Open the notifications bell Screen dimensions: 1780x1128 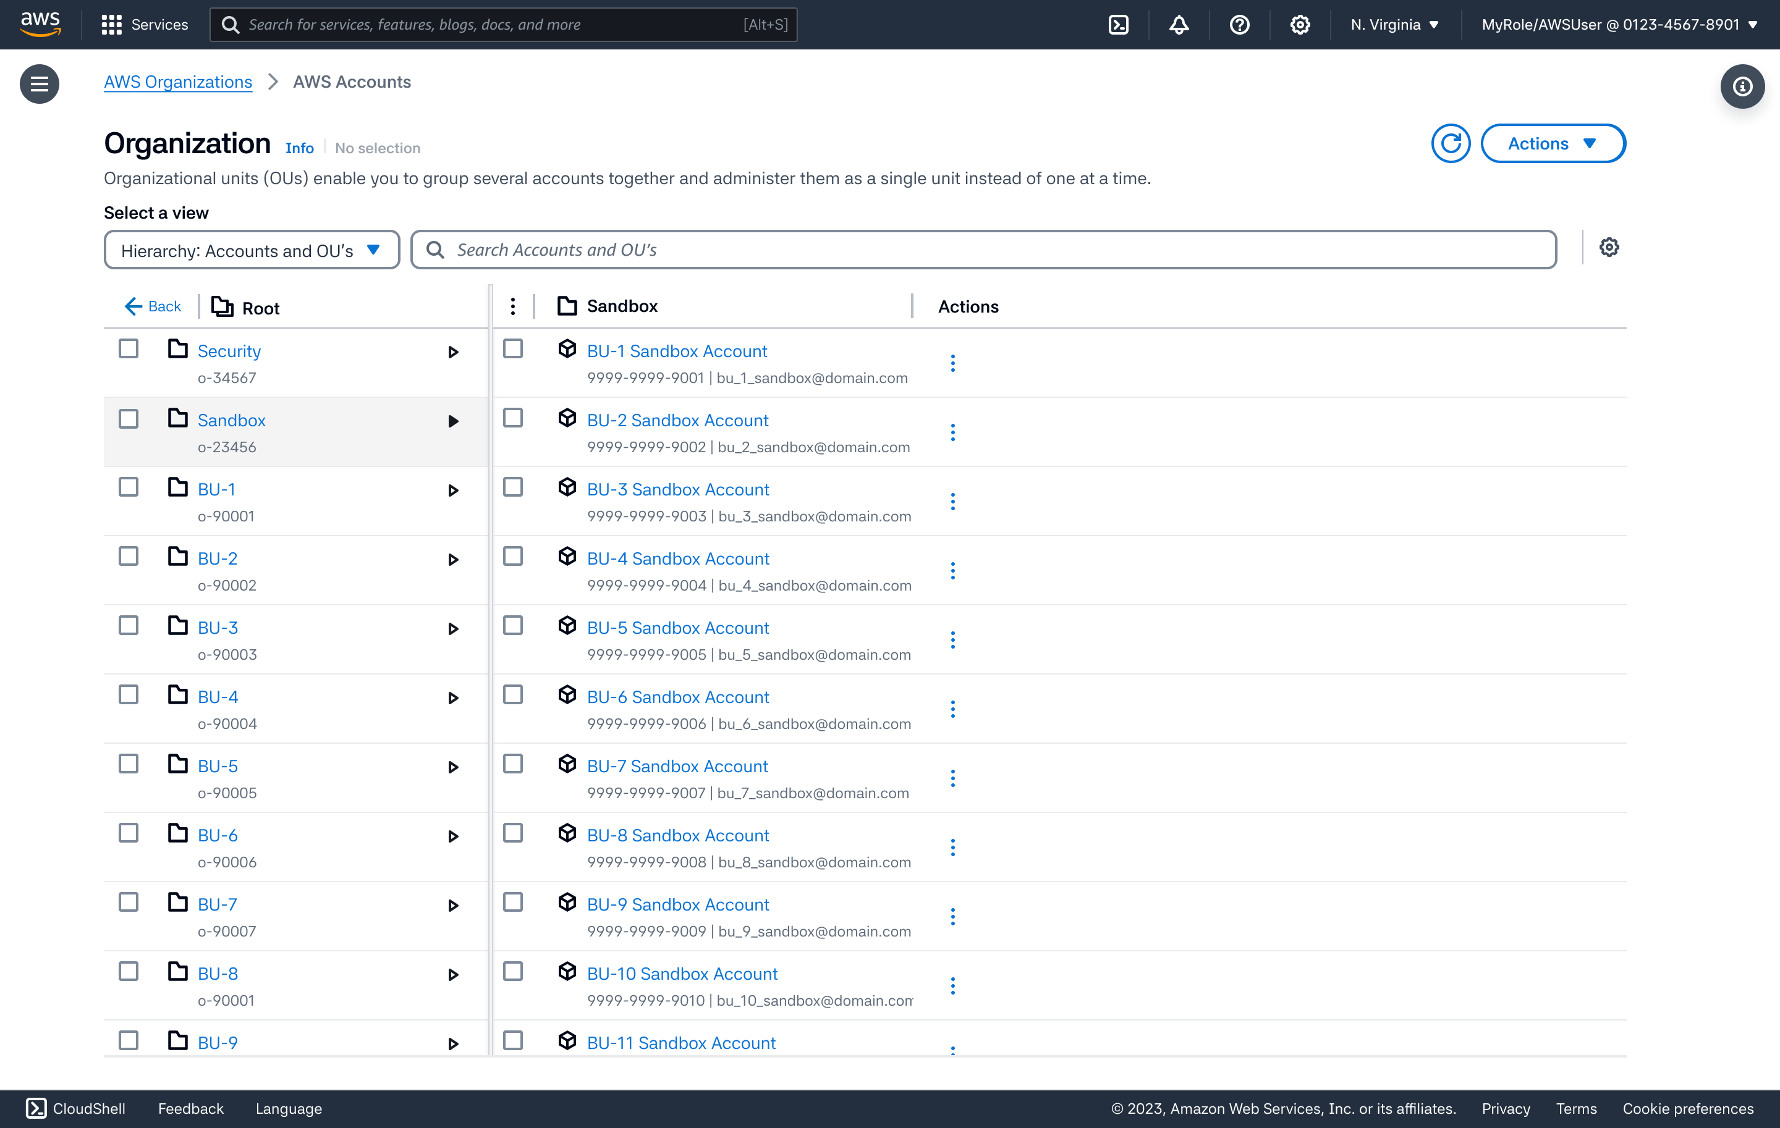tap(1179, 24)
